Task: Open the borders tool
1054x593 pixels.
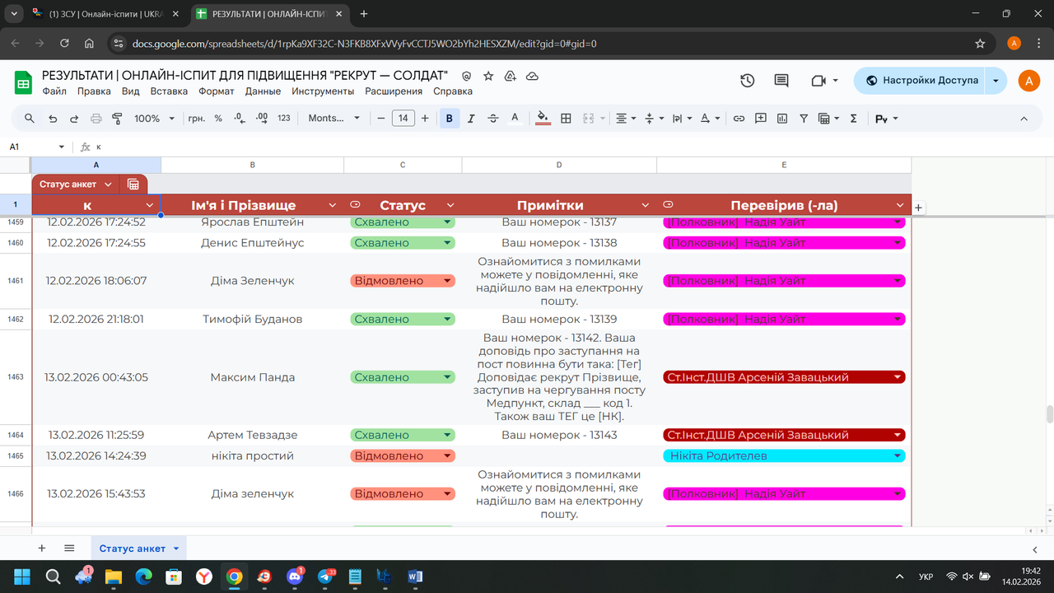Action: (x=566, y=119)
